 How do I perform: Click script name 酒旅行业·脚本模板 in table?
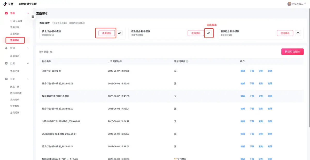coord(51,71)
